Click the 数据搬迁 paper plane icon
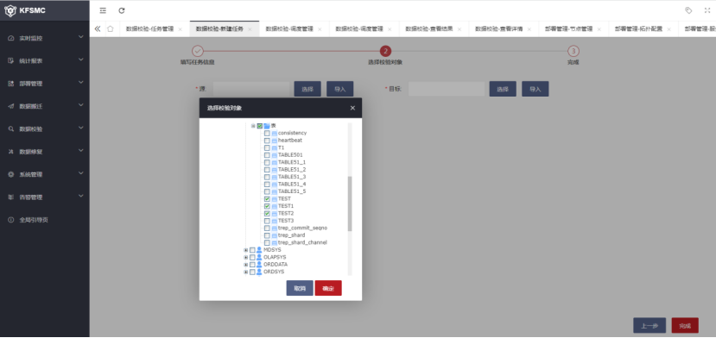 (11, 106)
